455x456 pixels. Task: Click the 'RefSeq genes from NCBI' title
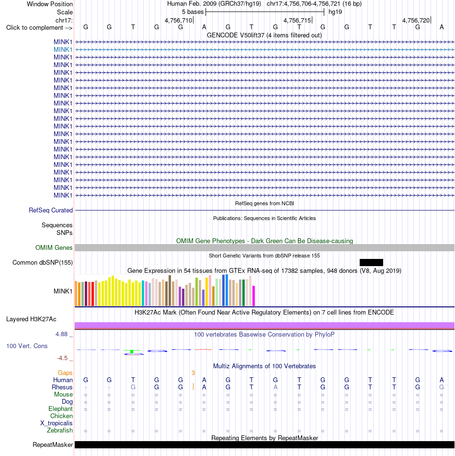pyautogui.click(x=264, y=203)
